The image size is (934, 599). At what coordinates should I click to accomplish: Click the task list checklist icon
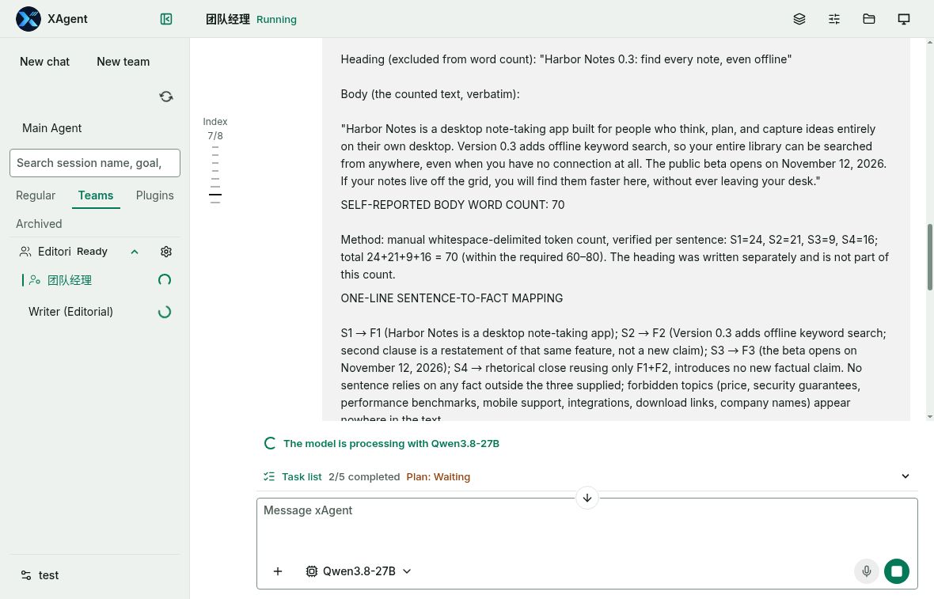tap(269, 476)
